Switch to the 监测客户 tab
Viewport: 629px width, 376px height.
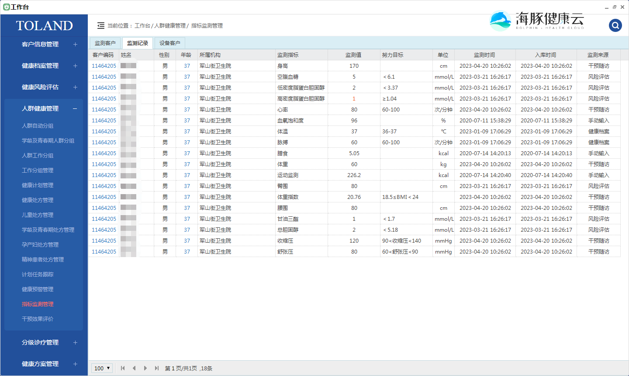pyautogui.click(x=105, y=43)
